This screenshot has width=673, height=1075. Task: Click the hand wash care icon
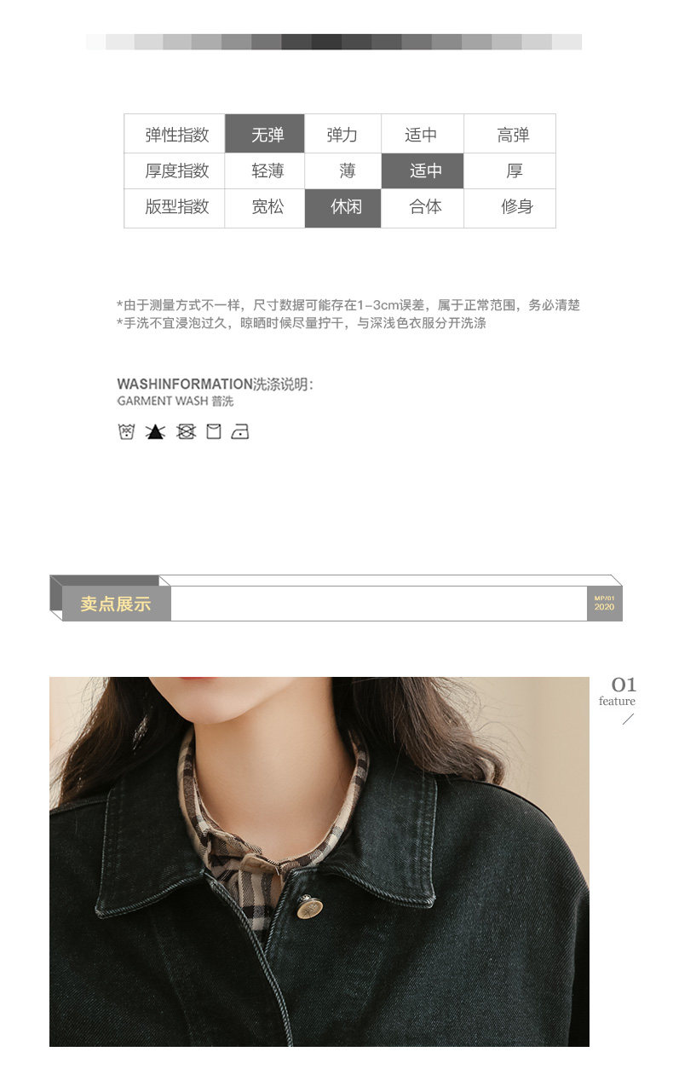point(126,431)
